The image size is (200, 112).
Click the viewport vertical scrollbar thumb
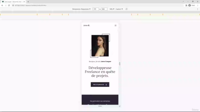120,64
